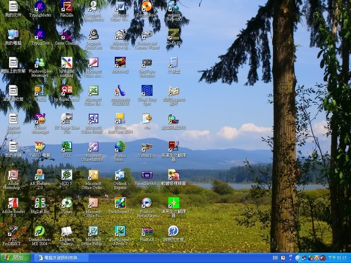Select the 漢英全文翻譯器 green icon
The height and width of the screenshot is (263, 351).
[174, 203]
